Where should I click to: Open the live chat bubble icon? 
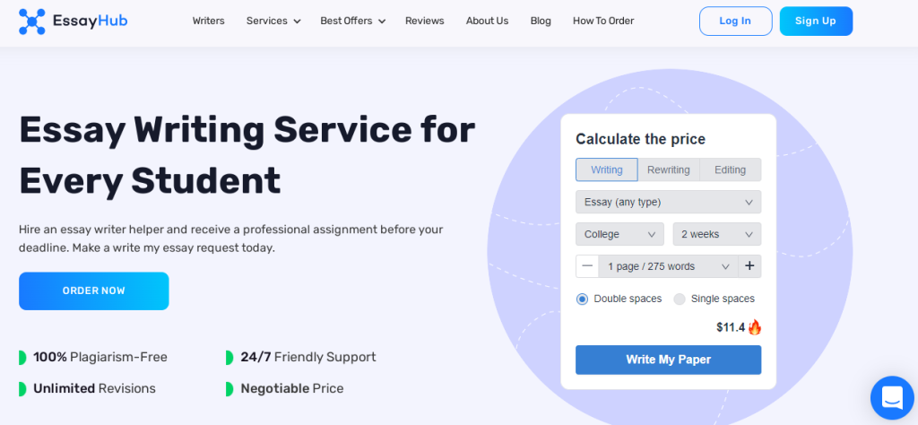point(892,398)
